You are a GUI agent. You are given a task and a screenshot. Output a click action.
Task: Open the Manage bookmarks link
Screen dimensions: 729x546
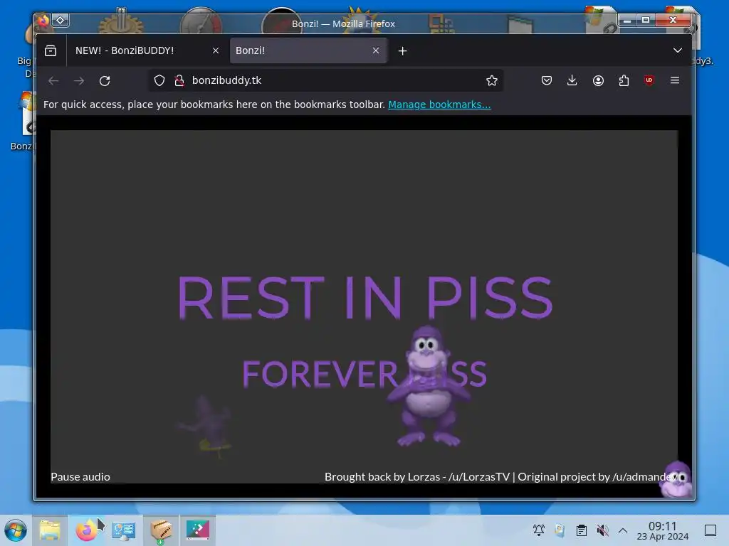point(439,105)
